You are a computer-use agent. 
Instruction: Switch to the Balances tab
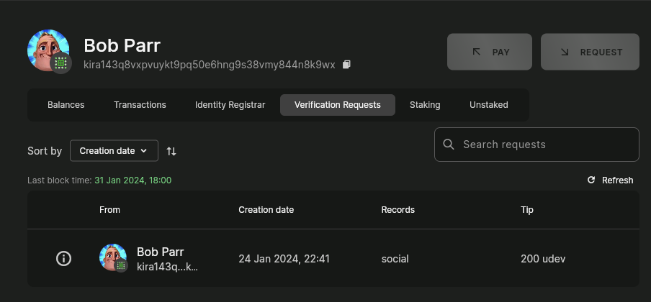click(x=66, y=105)
